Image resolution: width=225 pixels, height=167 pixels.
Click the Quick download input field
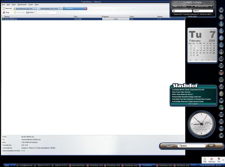tap(46, 13)
